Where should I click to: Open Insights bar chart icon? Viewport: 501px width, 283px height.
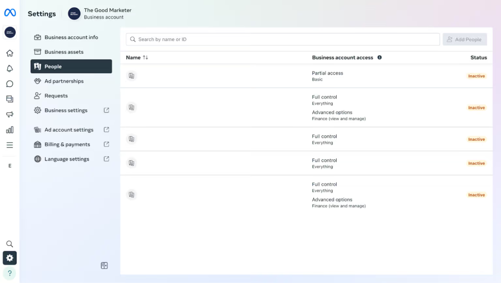10,130
